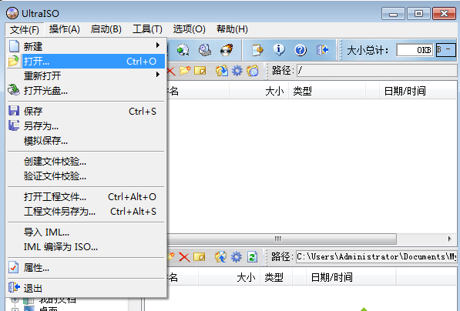Select 保存 Ctrl+S menu entry
Image resolution: width=460 pixels, height=311 pixels.
point(86,112)
